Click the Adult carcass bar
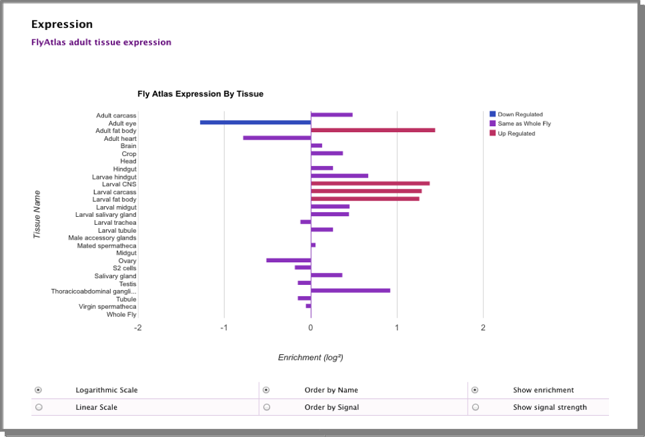 coord(332,115)
